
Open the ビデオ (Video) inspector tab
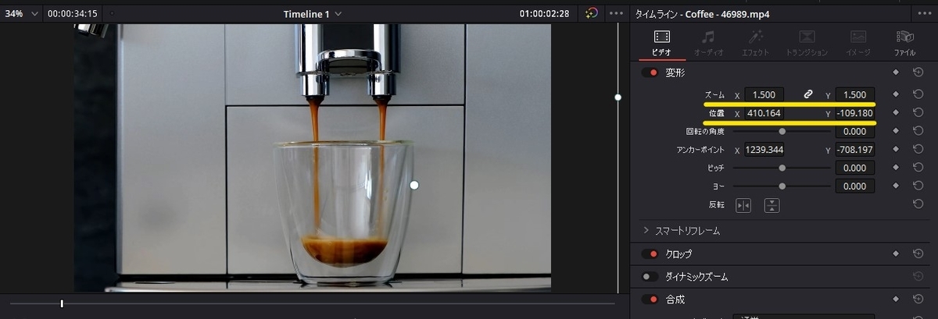pos(661,42)
